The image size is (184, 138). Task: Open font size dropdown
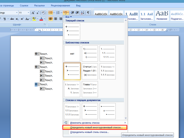point(28,13)
